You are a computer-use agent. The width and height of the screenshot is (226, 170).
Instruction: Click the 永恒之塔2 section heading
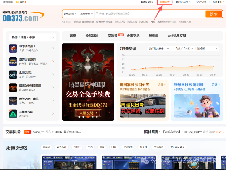(x=17, y=148)
